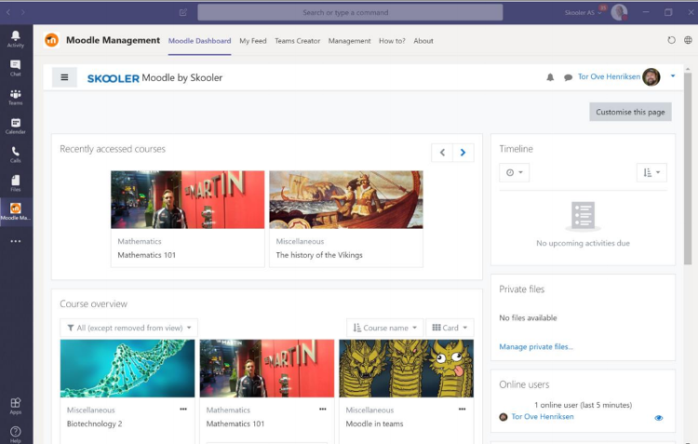The height and width of the screenshot is (444, 698).
Task: Open Course name sort dropdown
Action: 385,328
